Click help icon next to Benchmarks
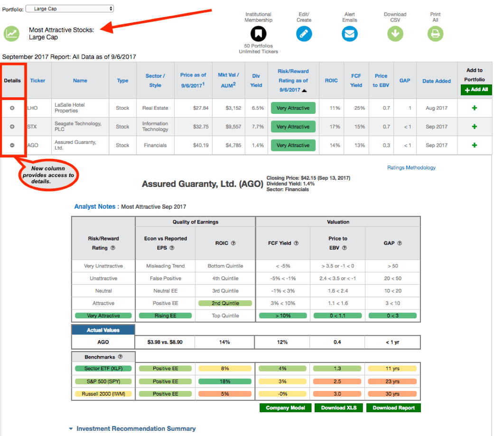 (x=120, y=357)
